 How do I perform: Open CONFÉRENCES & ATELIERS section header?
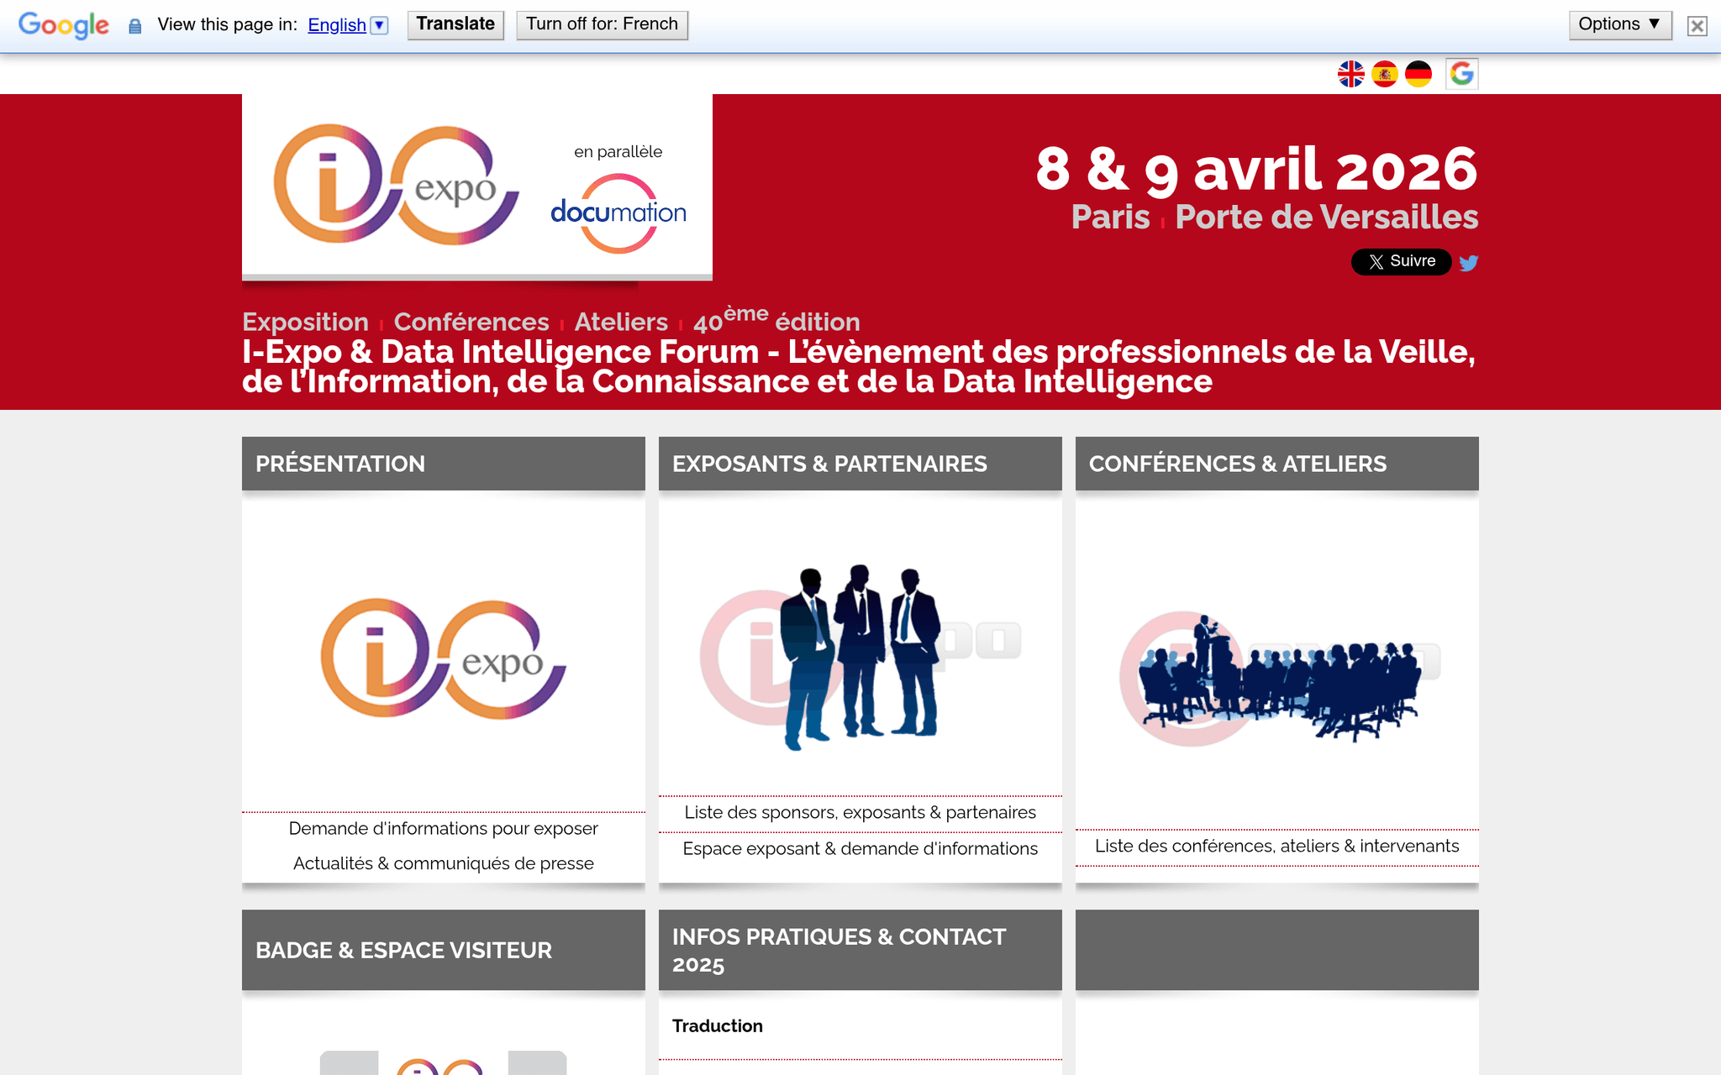1277,464
